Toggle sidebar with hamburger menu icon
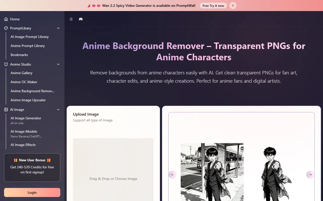The image size is (323, 201). tap(71, 19)
